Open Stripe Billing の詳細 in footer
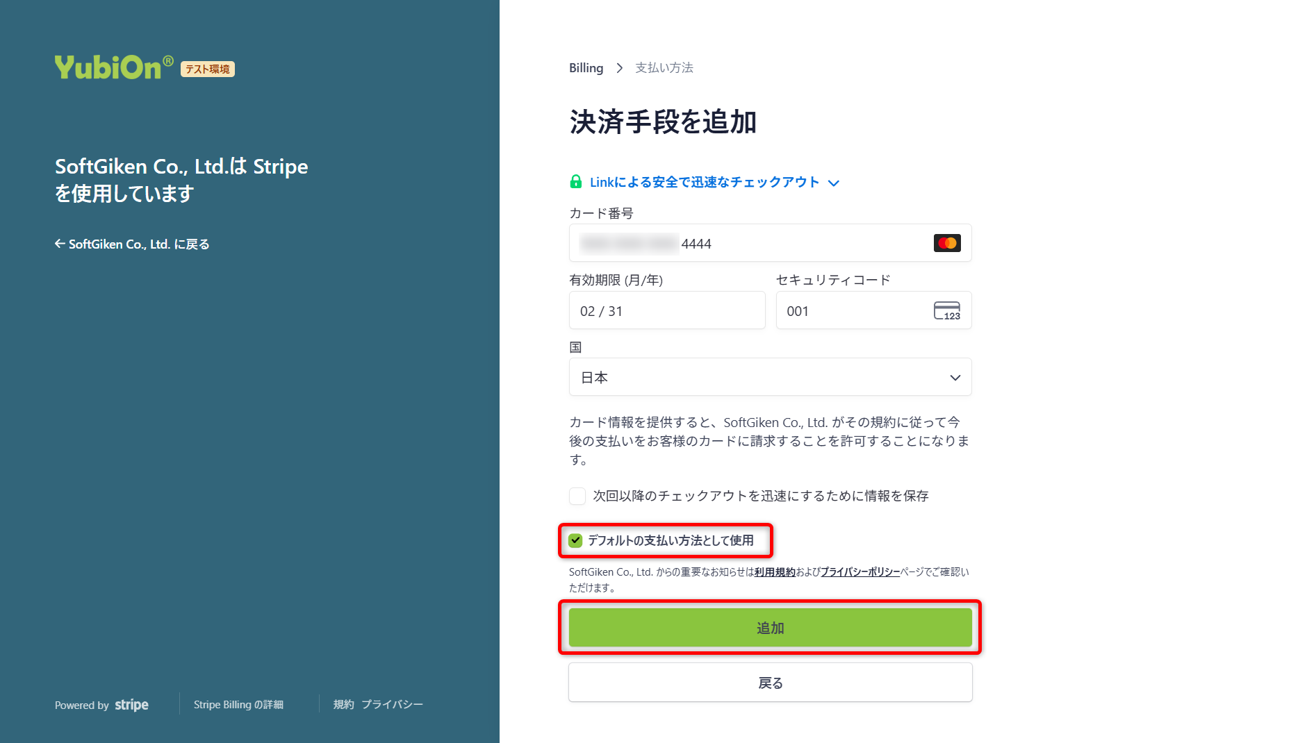Screen dimensions: 1307x743 click(x=238, y=704)
